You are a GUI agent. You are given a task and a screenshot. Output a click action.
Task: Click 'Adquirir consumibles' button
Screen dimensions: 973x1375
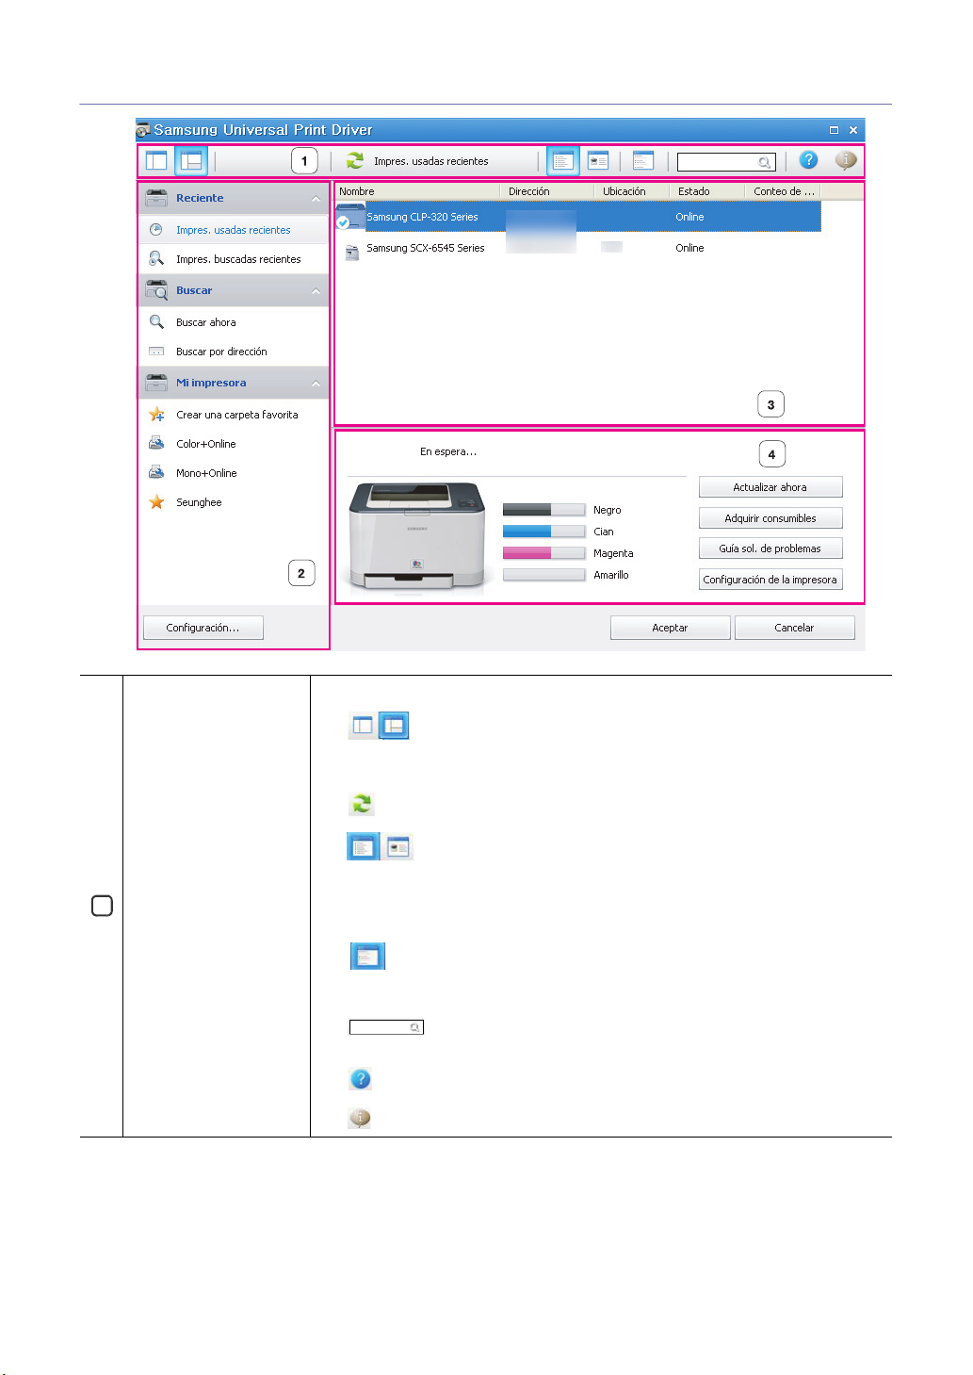tap(770, 518)
